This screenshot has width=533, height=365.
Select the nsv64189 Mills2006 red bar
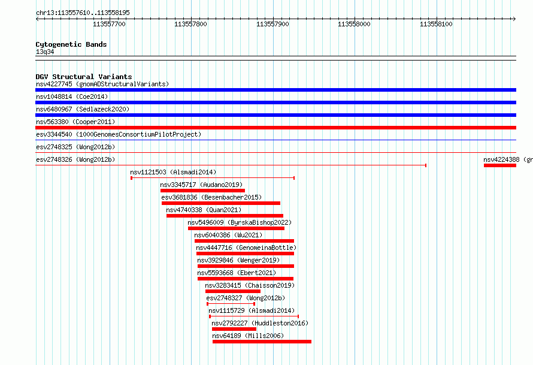(262, 342)
